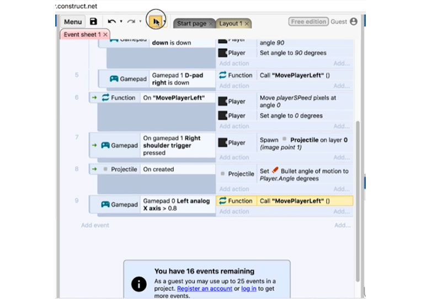The image size is (421, 299).
Task: Close the Event sheet 1 tab
Action: pyautogui.click(x=105, y=35)
